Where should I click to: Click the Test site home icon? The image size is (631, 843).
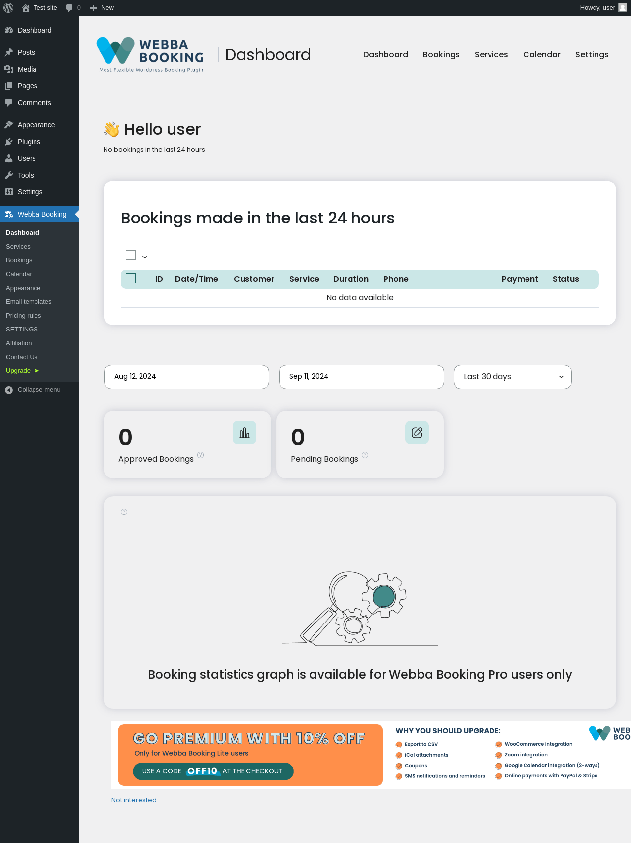(x=26, y=8)
